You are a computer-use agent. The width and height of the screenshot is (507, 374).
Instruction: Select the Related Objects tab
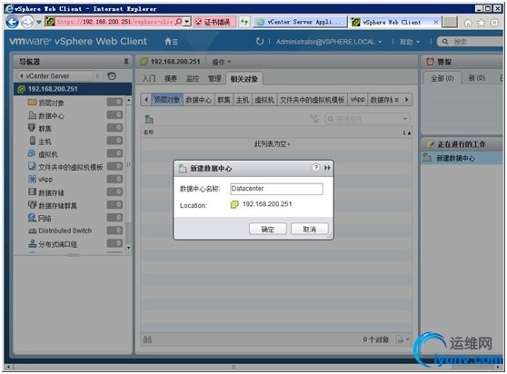244,78
